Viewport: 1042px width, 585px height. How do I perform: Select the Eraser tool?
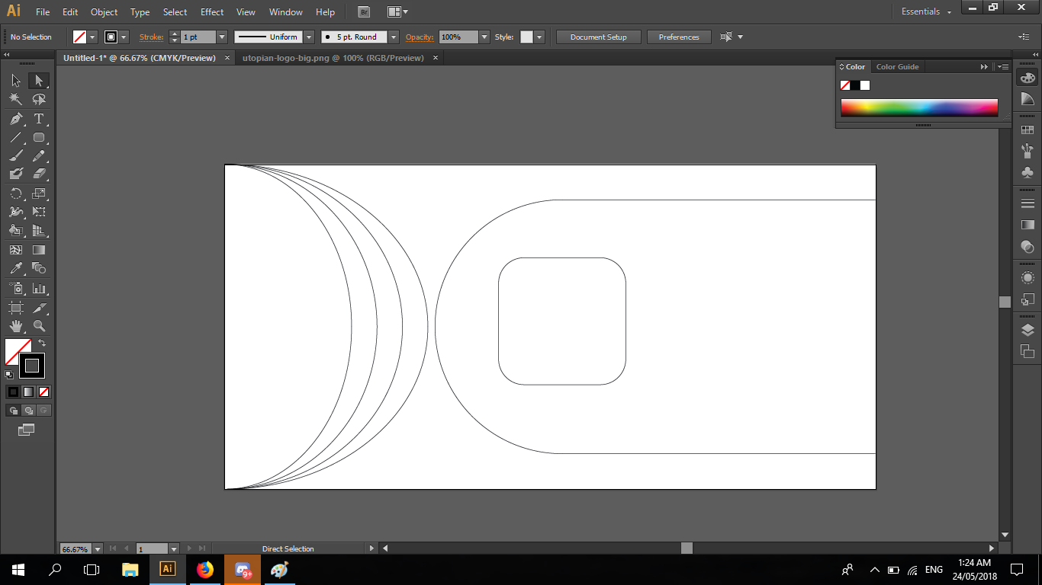point(39,174)
